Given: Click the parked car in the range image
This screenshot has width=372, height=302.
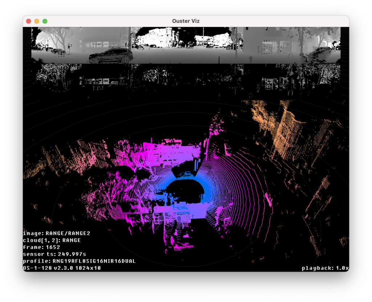Looking at the screenshot, I should coord(111,55).
